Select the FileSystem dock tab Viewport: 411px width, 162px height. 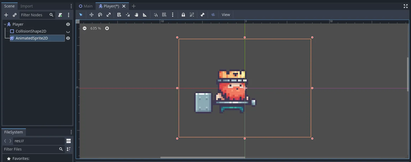(14, 132)
